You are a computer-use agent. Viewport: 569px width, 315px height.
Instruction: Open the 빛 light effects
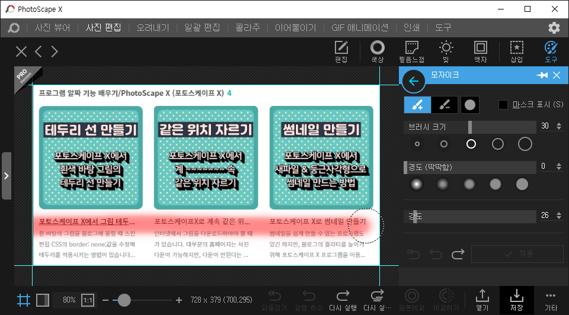[x=446, y=52]
